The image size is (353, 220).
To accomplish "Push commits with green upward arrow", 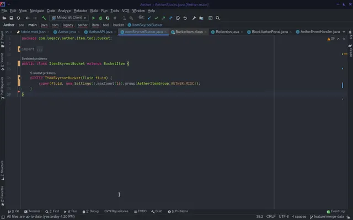I will [x=163, y=18].
